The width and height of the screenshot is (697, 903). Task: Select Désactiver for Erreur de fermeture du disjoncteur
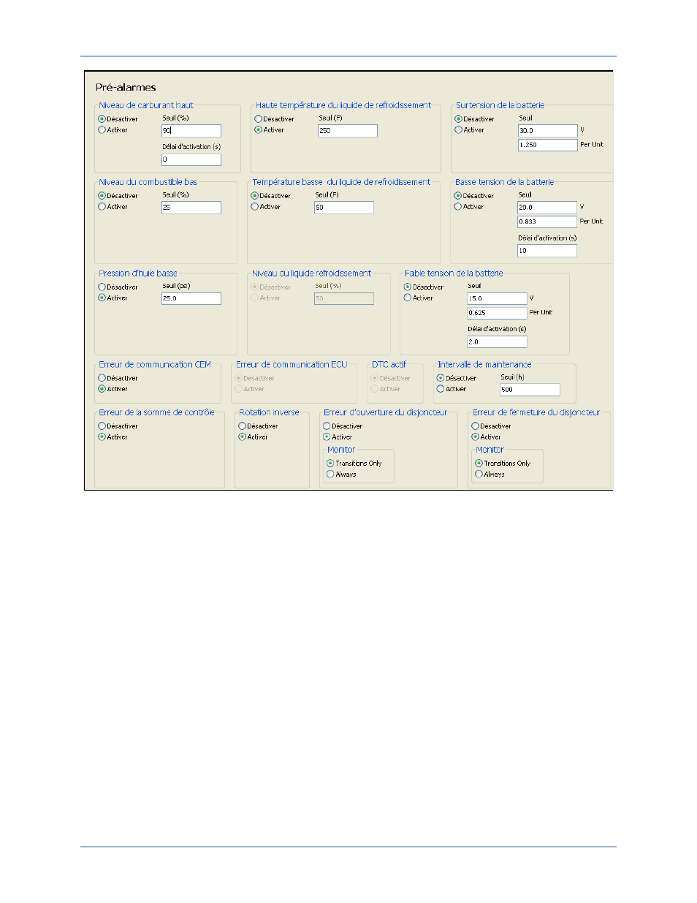point(475,426)
